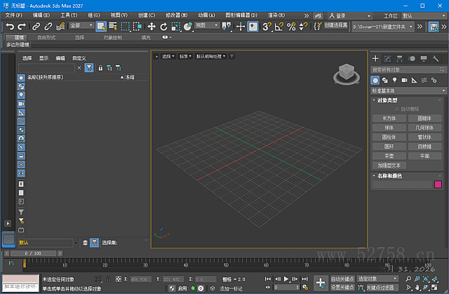Viewport: 449px width, 294px height.
Task: Open the 修改器(M) menu
Action: click(176, 15)
